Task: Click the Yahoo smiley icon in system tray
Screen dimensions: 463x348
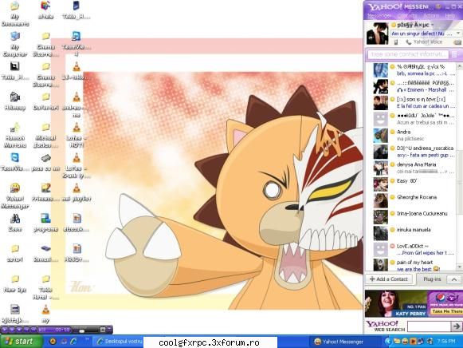Action: 405,342
